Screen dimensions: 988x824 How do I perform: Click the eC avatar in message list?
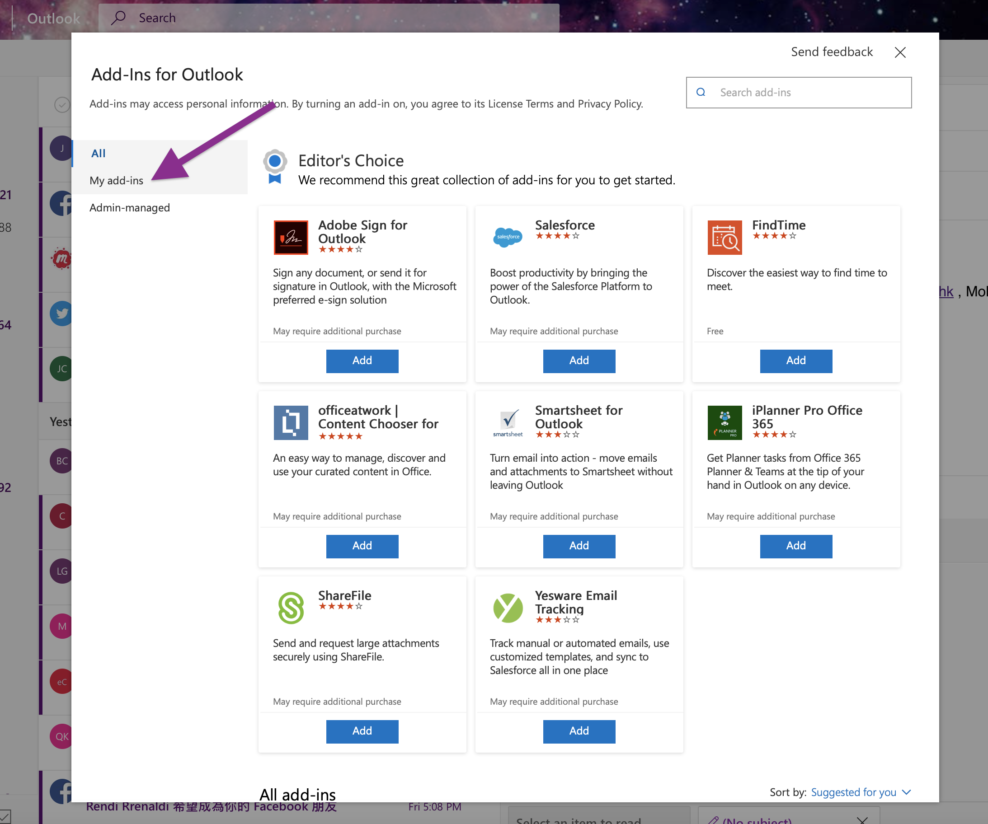click(x=61, y=682)
